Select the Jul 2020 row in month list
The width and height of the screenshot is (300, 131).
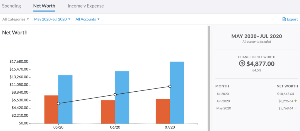click(x=257, y=94)
